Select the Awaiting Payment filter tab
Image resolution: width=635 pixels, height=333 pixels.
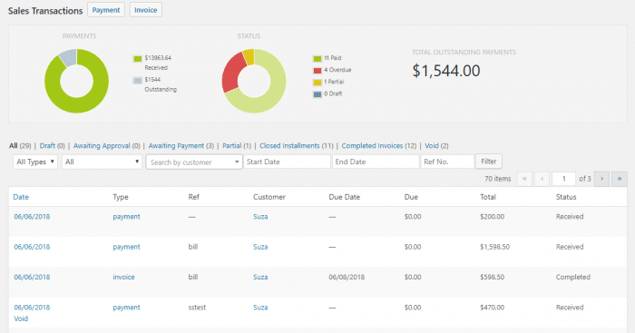(176, 145)
